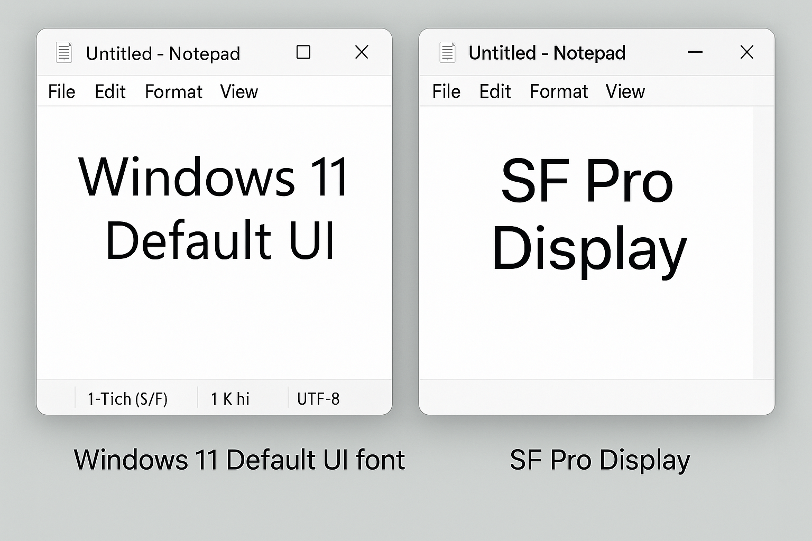Click the right window's vertical scrollbar
Image resolution: width=812 pixels, height=541 pixels.
pyautogui.click(x=763, y=243)
